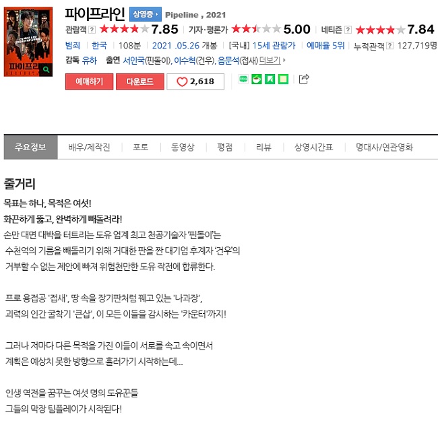The image size is (438, 427).
Task: Share to Naver Cafe with the cup icon
Action: 257,79
